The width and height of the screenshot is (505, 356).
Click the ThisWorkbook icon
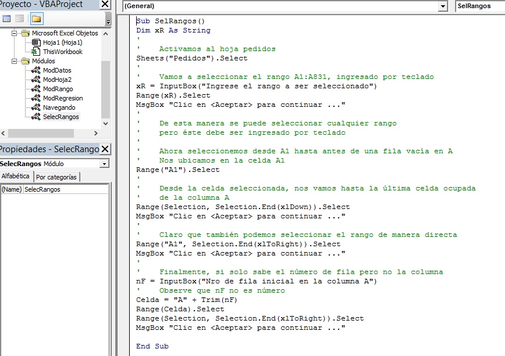pos(36,52)
